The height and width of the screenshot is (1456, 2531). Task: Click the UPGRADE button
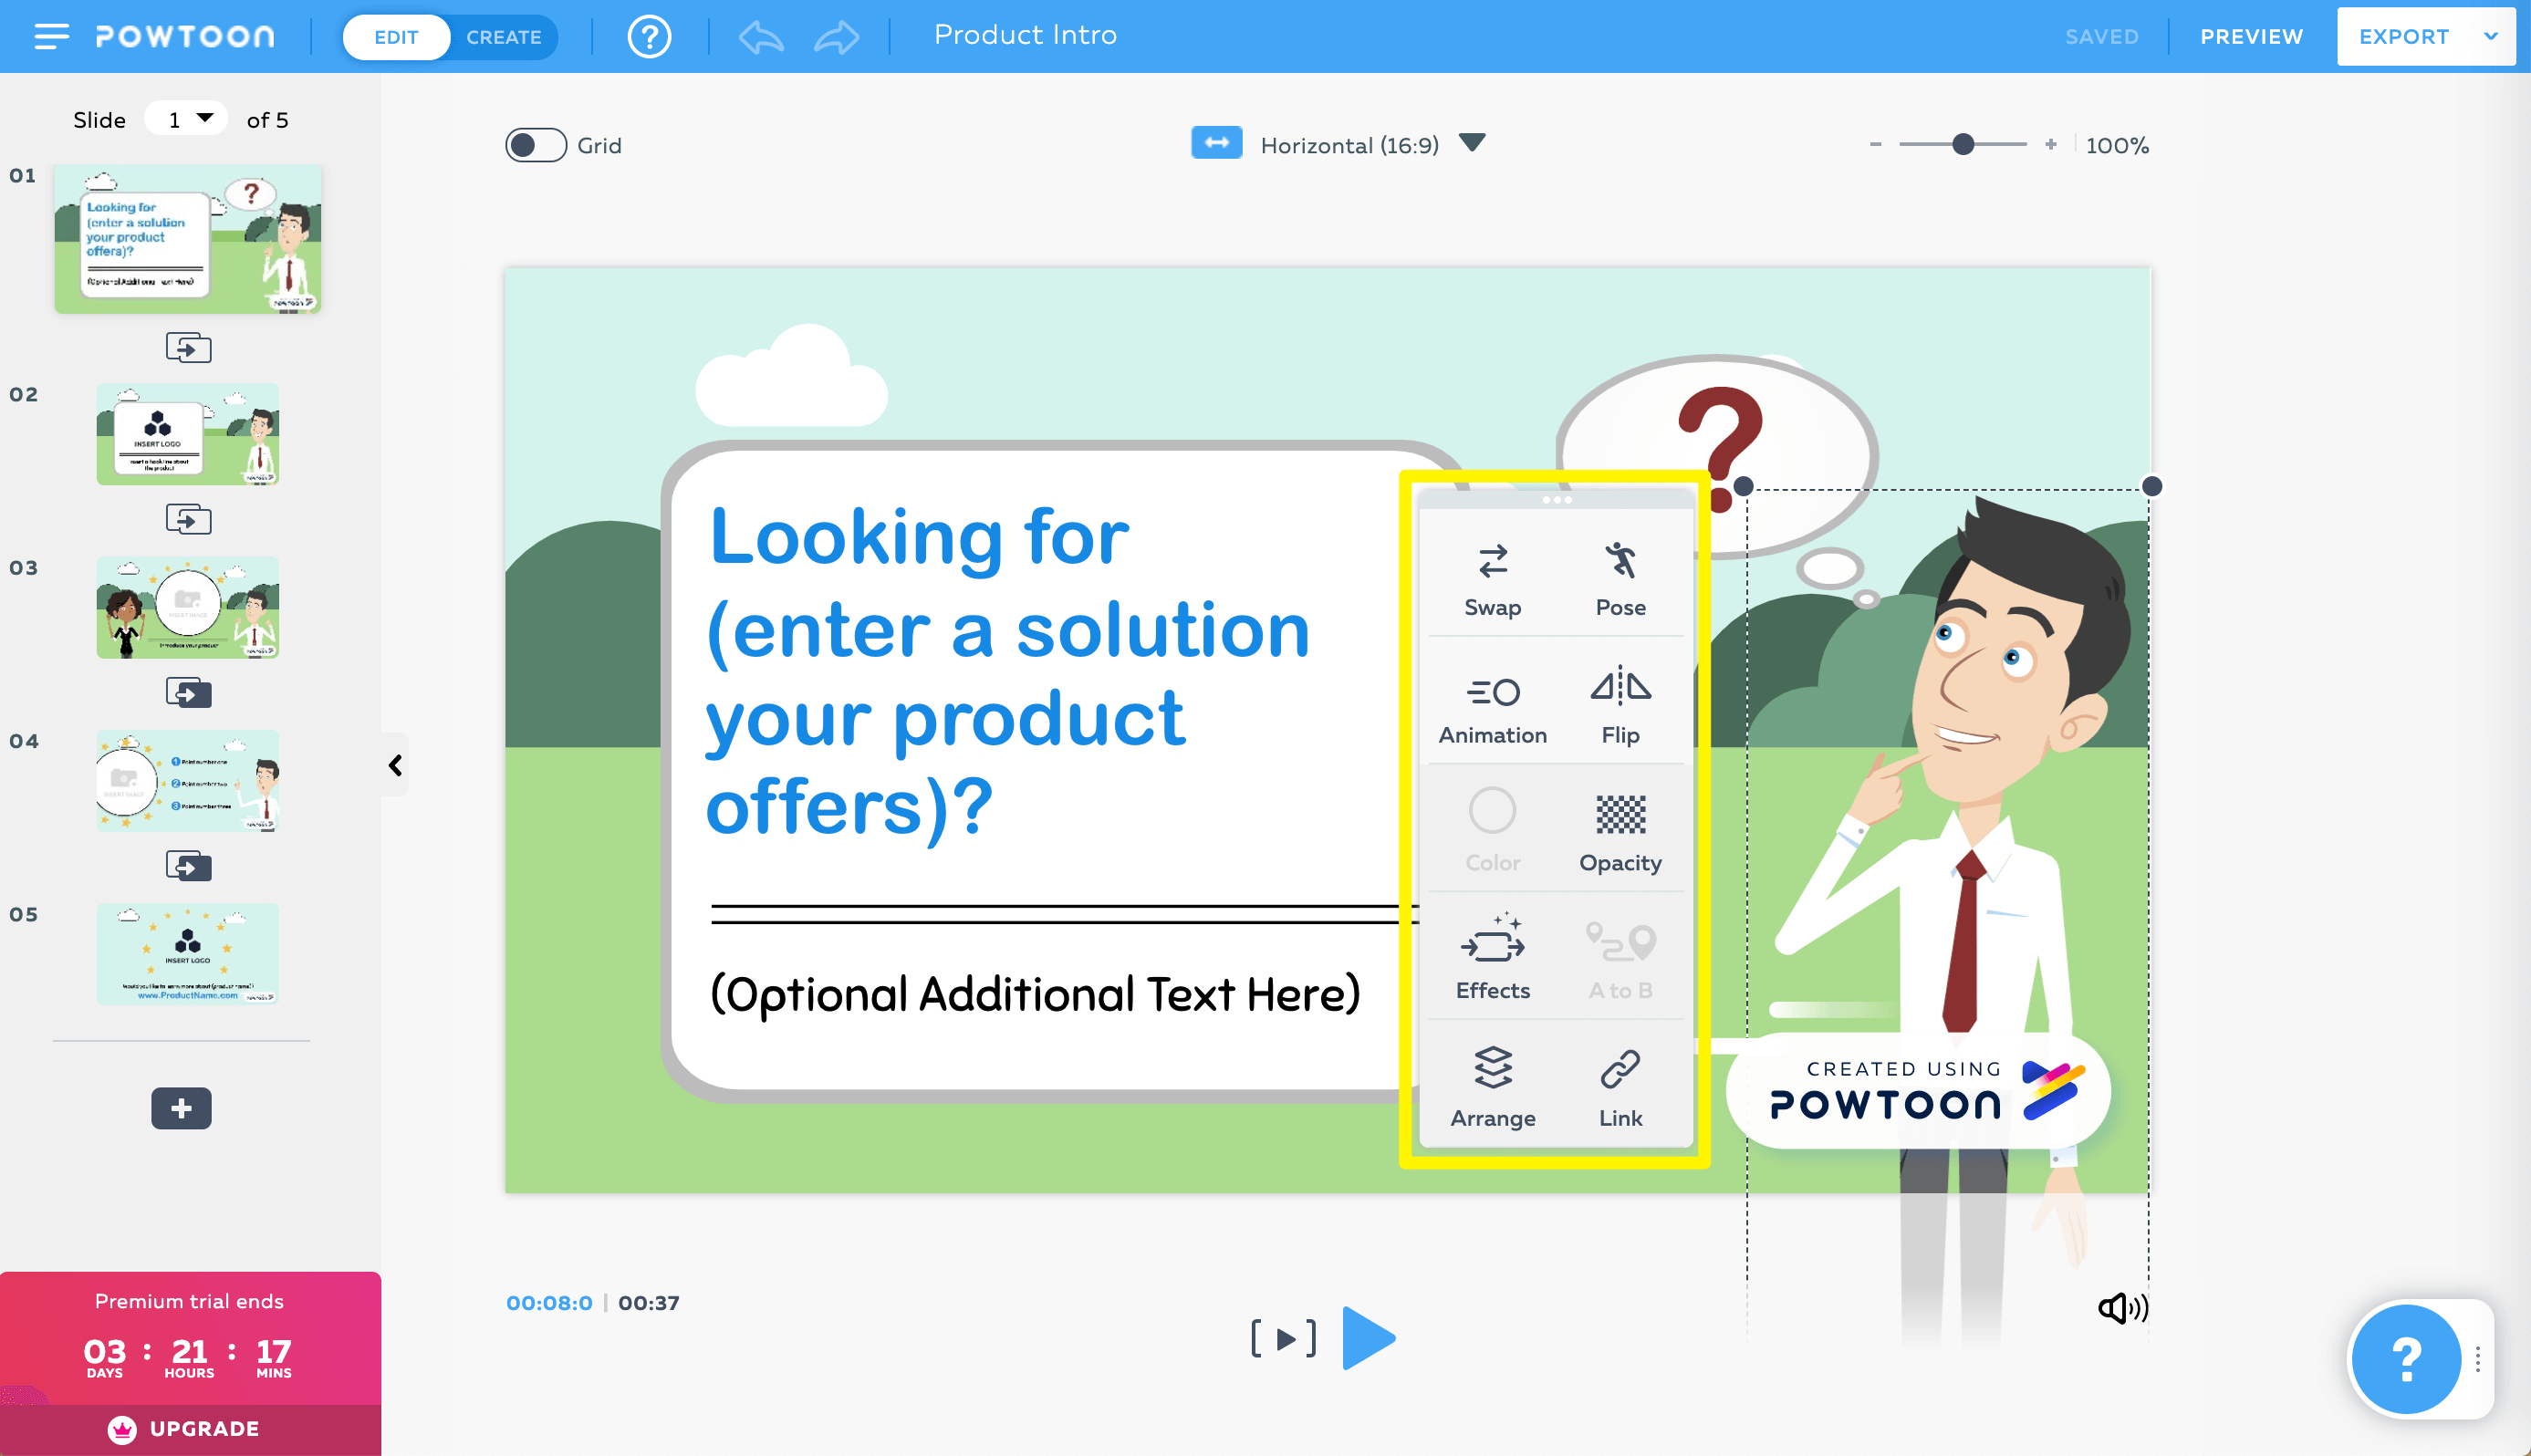click(x=190, y=1427)
